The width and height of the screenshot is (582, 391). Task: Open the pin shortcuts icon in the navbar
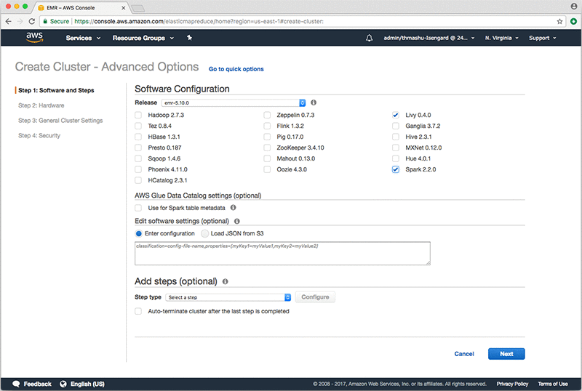(189, 38)
